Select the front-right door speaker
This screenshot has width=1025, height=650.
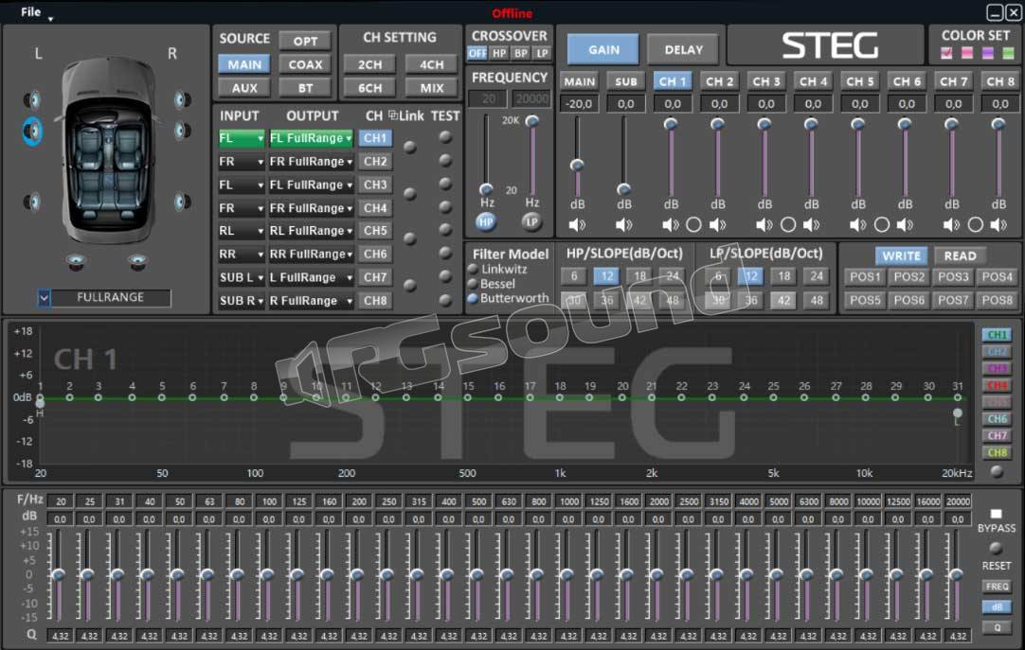tap(183, 131)
